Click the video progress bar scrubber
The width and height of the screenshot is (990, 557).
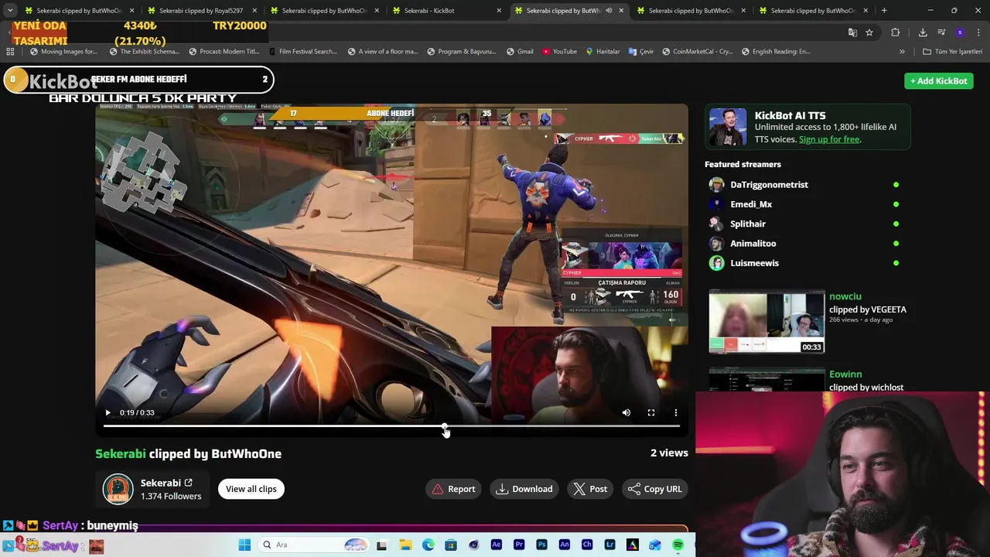[445, 426]
